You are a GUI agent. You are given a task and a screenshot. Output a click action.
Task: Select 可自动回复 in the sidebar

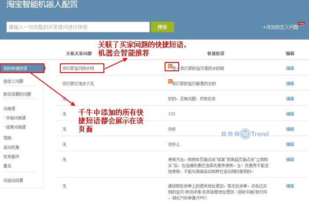click(13, 180)
